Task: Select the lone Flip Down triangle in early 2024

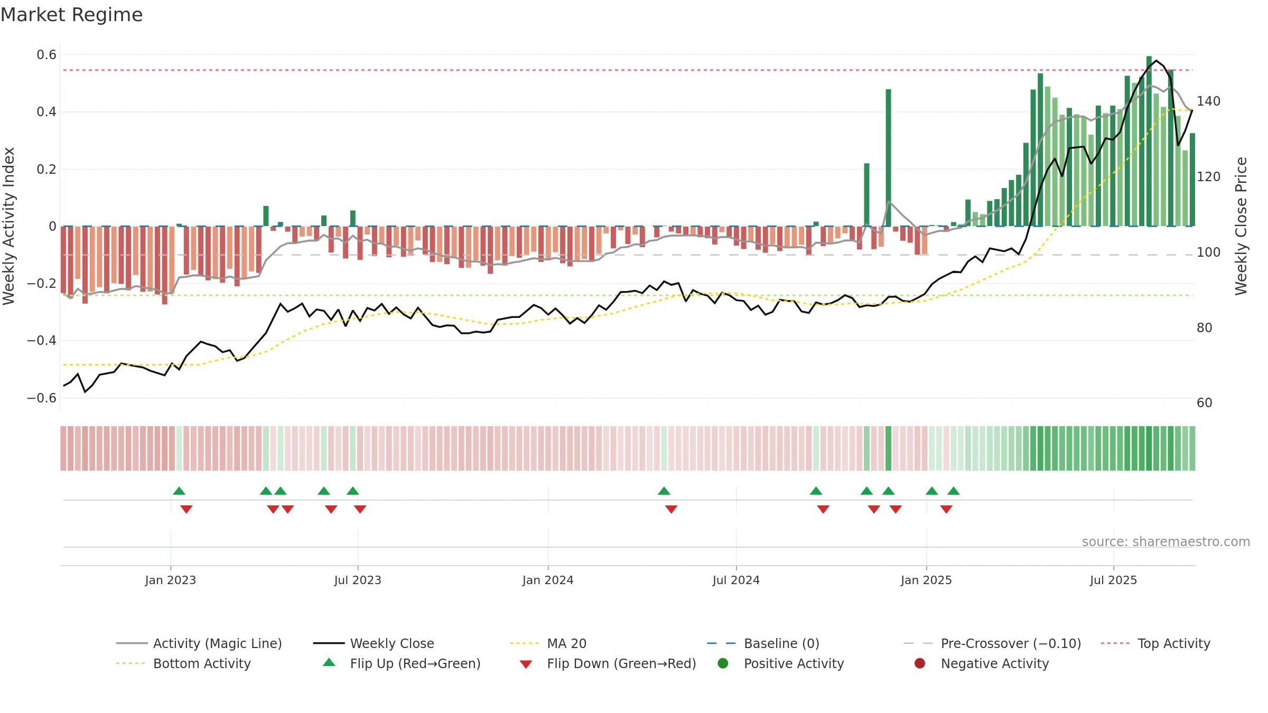Action: (672, 509)
